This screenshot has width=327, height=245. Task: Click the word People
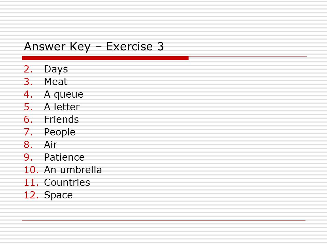click(60, 132)
